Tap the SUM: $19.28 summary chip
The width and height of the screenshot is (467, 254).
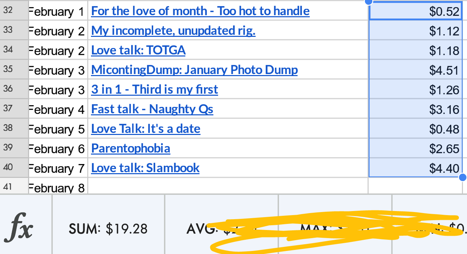click(x=108, y=229)
